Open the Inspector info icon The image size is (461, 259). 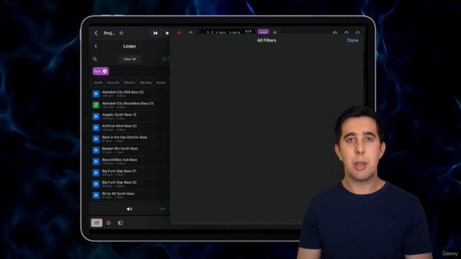[x=109, y=223]
